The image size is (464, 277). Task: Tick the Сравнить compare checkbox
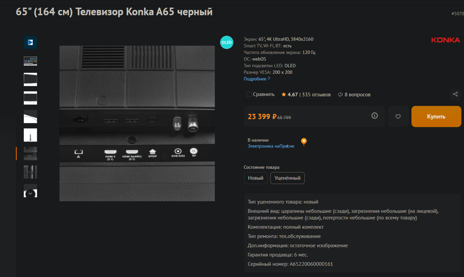point(249,95)
